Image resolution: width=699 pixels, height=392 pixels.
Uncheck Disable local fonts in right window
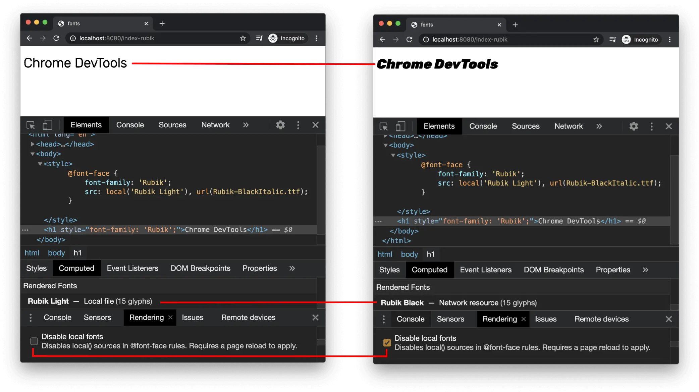pos(387,343)
